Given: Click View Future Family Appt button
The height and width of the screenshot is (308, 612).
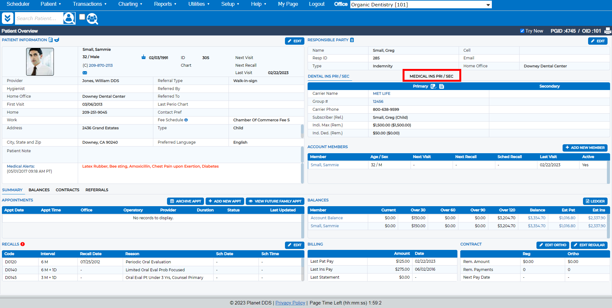Looking at the screenshot, I should click(275, 201).
